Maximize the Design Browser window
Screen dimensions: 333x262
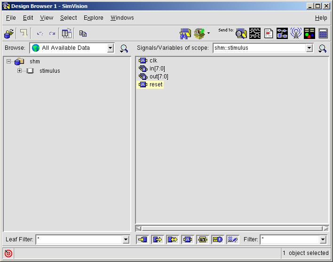(x=318, y=6)
